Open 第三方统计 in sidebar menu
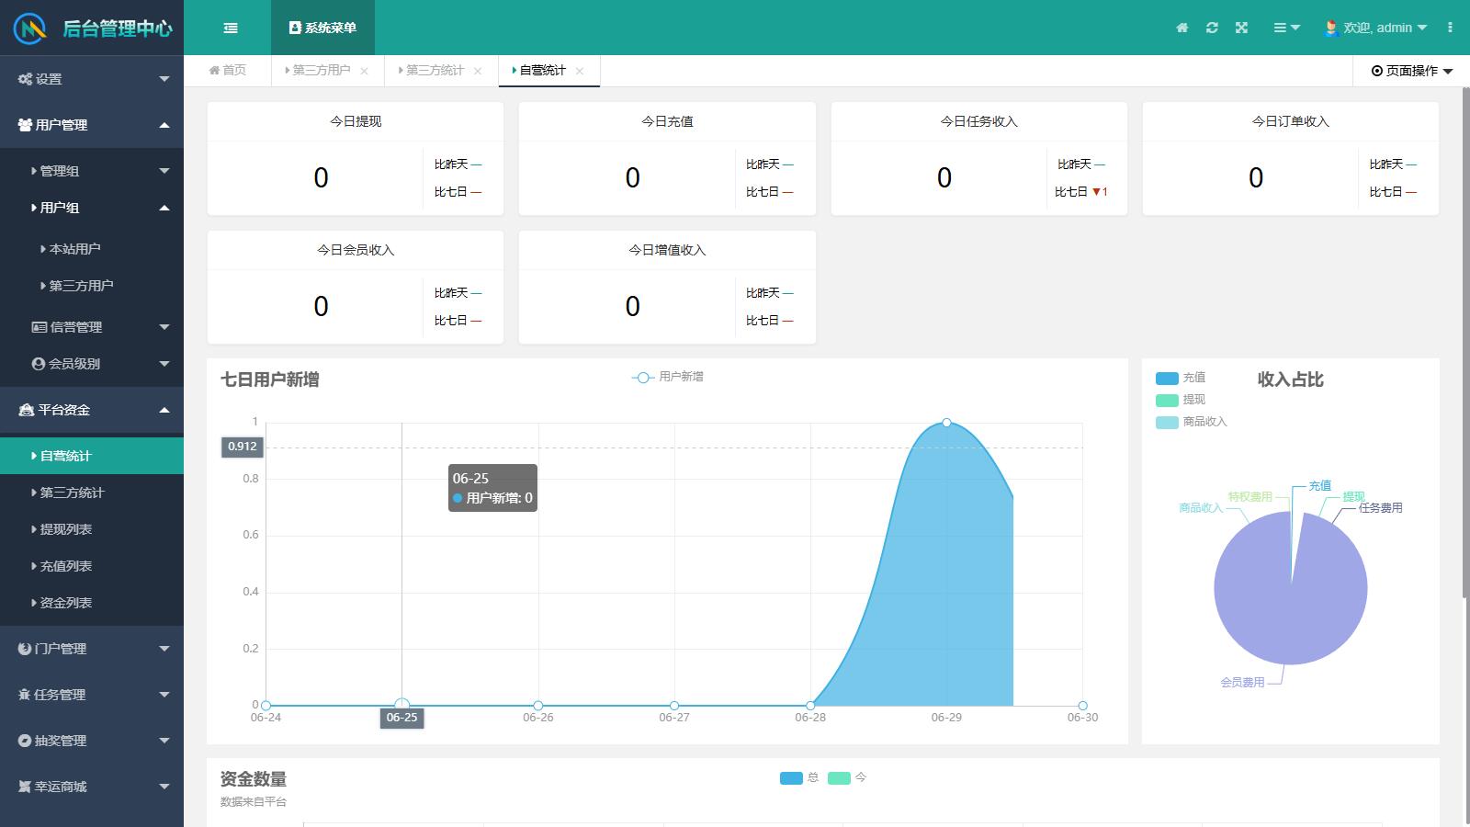The width and height of the screenshot is (1470, 827). click(x=72, y=493)
